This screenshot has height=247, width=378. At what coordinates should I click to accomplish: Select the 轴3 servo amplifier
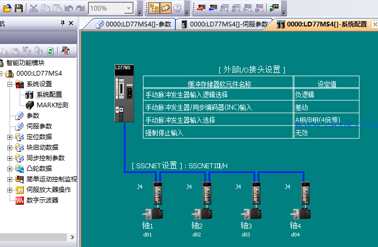point(256,193)
